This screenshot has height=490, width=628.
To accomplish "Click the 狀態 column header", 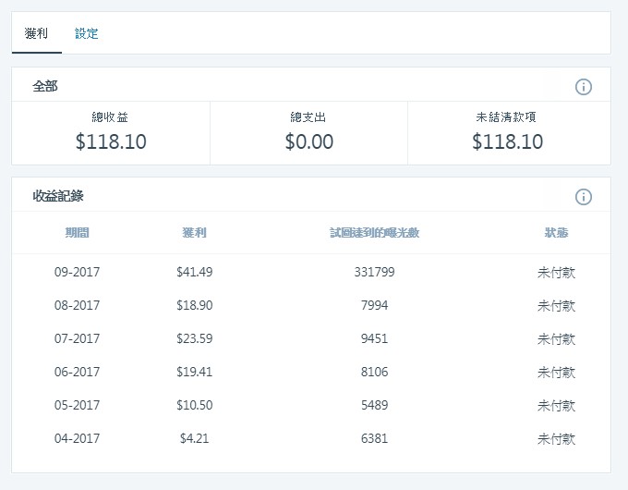I will [556, 233].
